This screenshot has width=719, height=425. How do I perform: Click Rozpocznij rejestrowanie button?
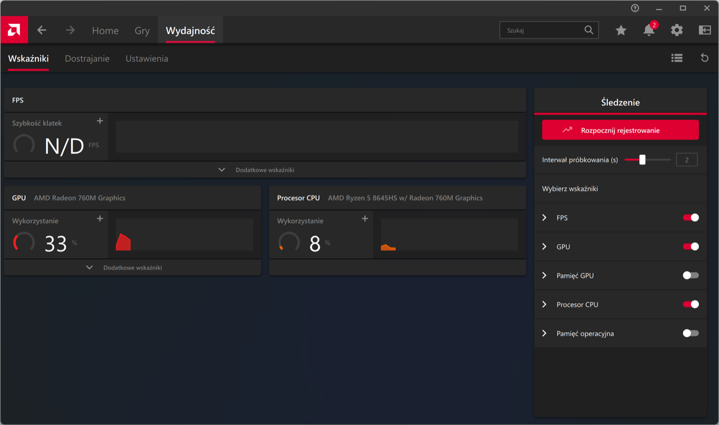[620, 130]
